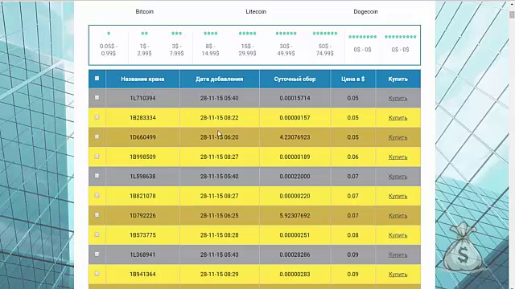Click date cell 28-11-15 08:22
This screenshot has height=289, width=515.
click(220, 118)
